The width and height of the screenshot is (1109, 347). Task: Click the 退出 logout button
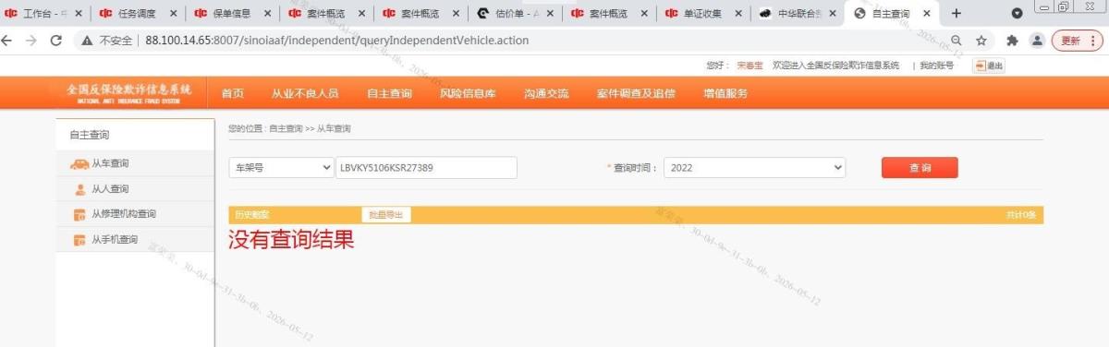click(988, 66)
